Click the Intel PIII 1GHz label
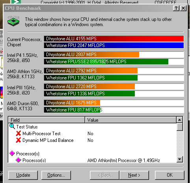The width and height of the screenshot is (190, 183). coord(21,90)
